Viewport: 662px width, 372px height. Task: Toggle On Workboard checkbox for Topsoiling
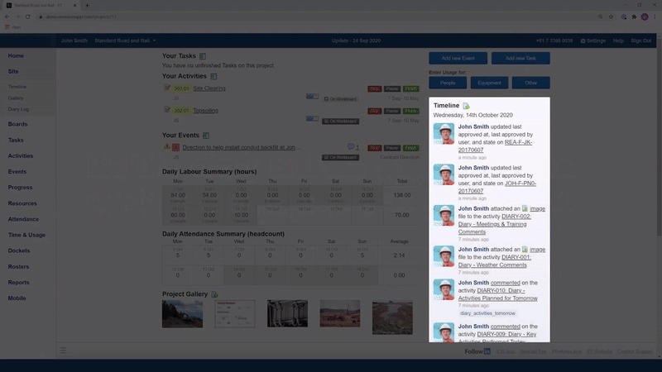(326, 120)
